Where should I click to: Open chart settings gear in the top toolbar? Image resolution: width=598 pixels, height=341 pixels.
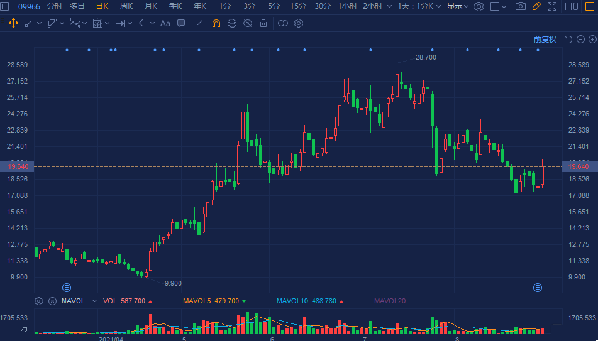[x=479, y=6]
